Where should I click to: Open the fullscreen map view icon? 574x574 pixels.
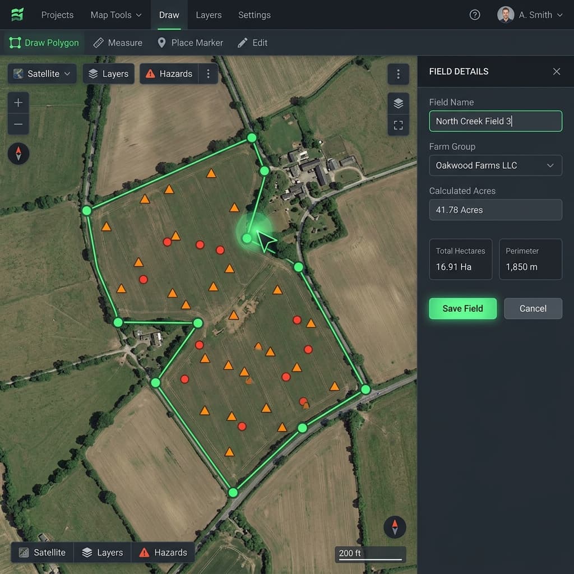tap(398, 126)
